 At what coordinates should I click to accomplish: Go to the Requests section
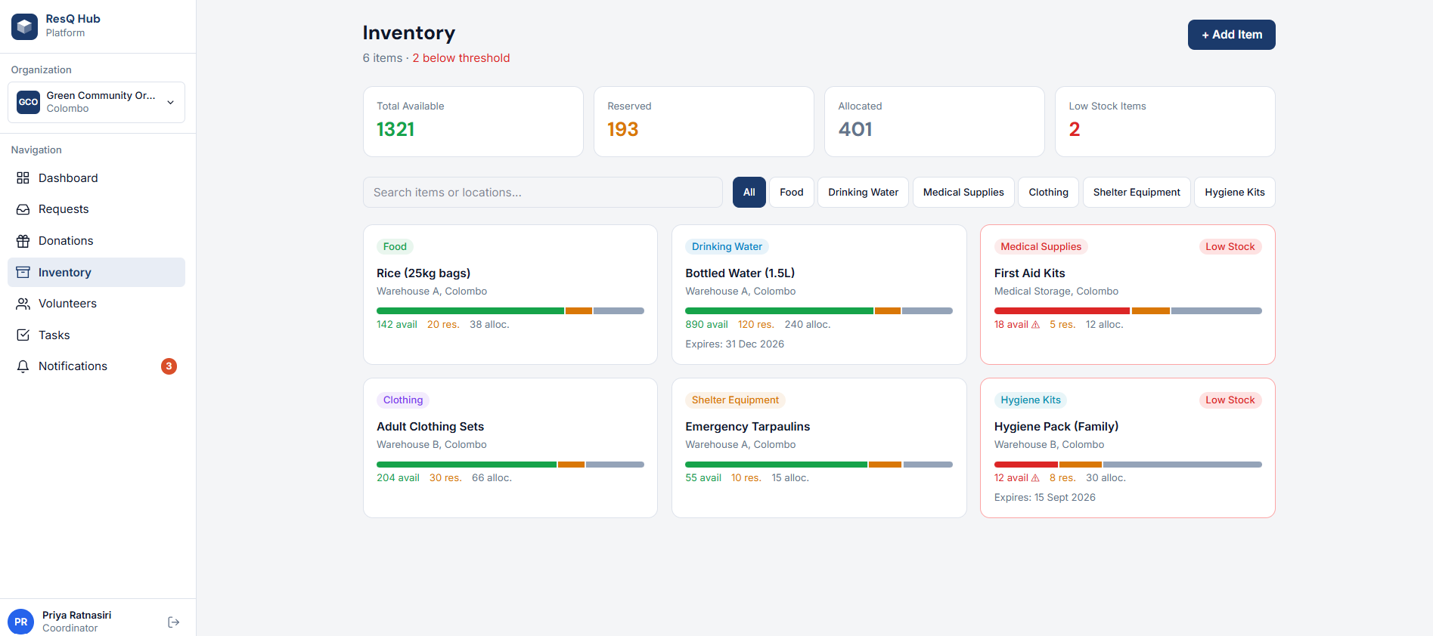click(x=96, y=209)
